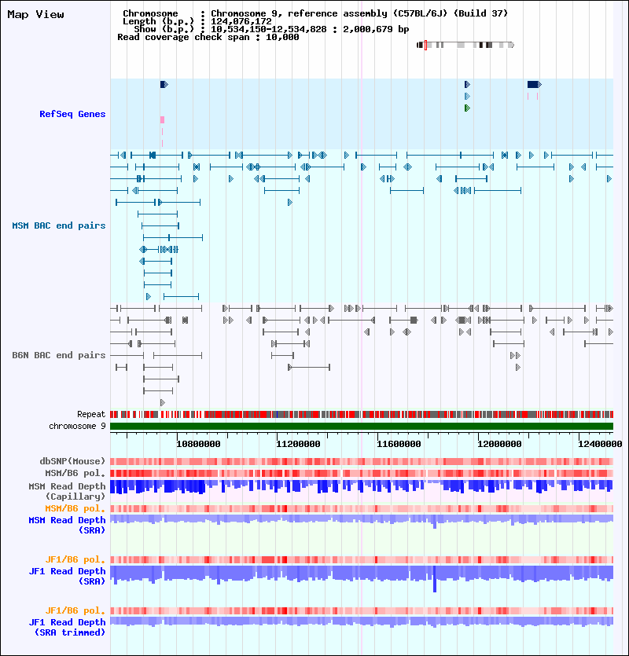The width and height of the screenshot is (629, 656).
Task: Click the green RefSeq gene arrow
Action: click(467, 108)
